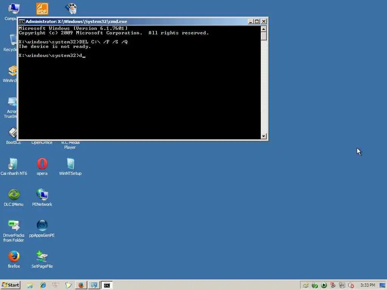Click the cmd scrollbar thumb
The height and width of the screenshot is (290, 387).
tap(263, 36)
